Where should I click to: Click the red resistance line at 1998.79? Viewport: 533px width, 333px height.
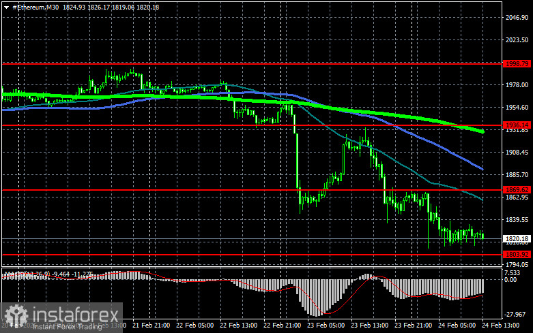pyautogui.click(x=252, y=64)
